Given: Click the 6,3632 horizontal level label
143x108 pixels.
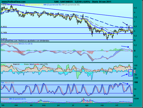Looking at the screenshot, I should click(x=4, y=27).
